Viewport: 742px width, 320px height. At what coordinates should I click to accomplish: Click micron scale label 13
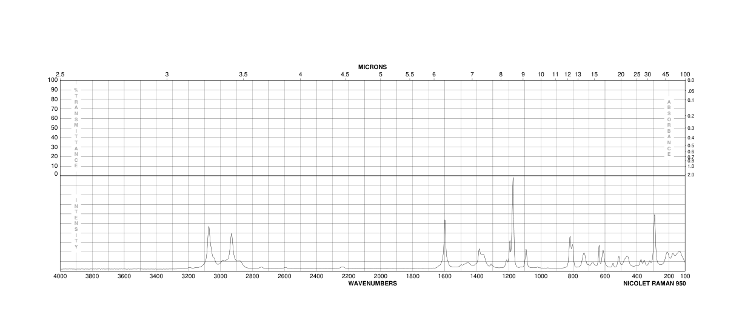point(578,75)
